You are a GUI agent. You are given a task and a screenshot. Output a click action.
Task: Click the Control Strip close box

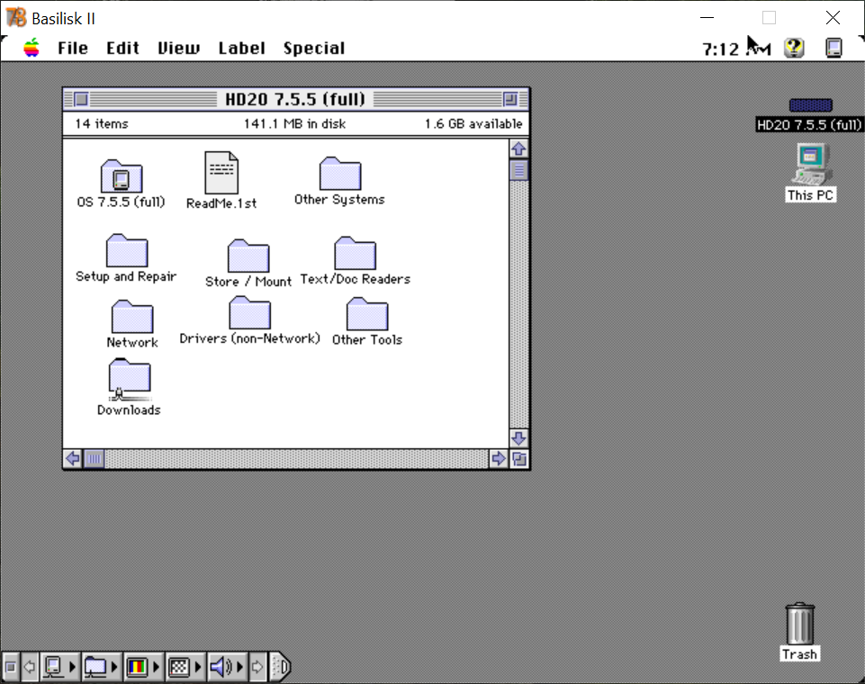[10, 667]
